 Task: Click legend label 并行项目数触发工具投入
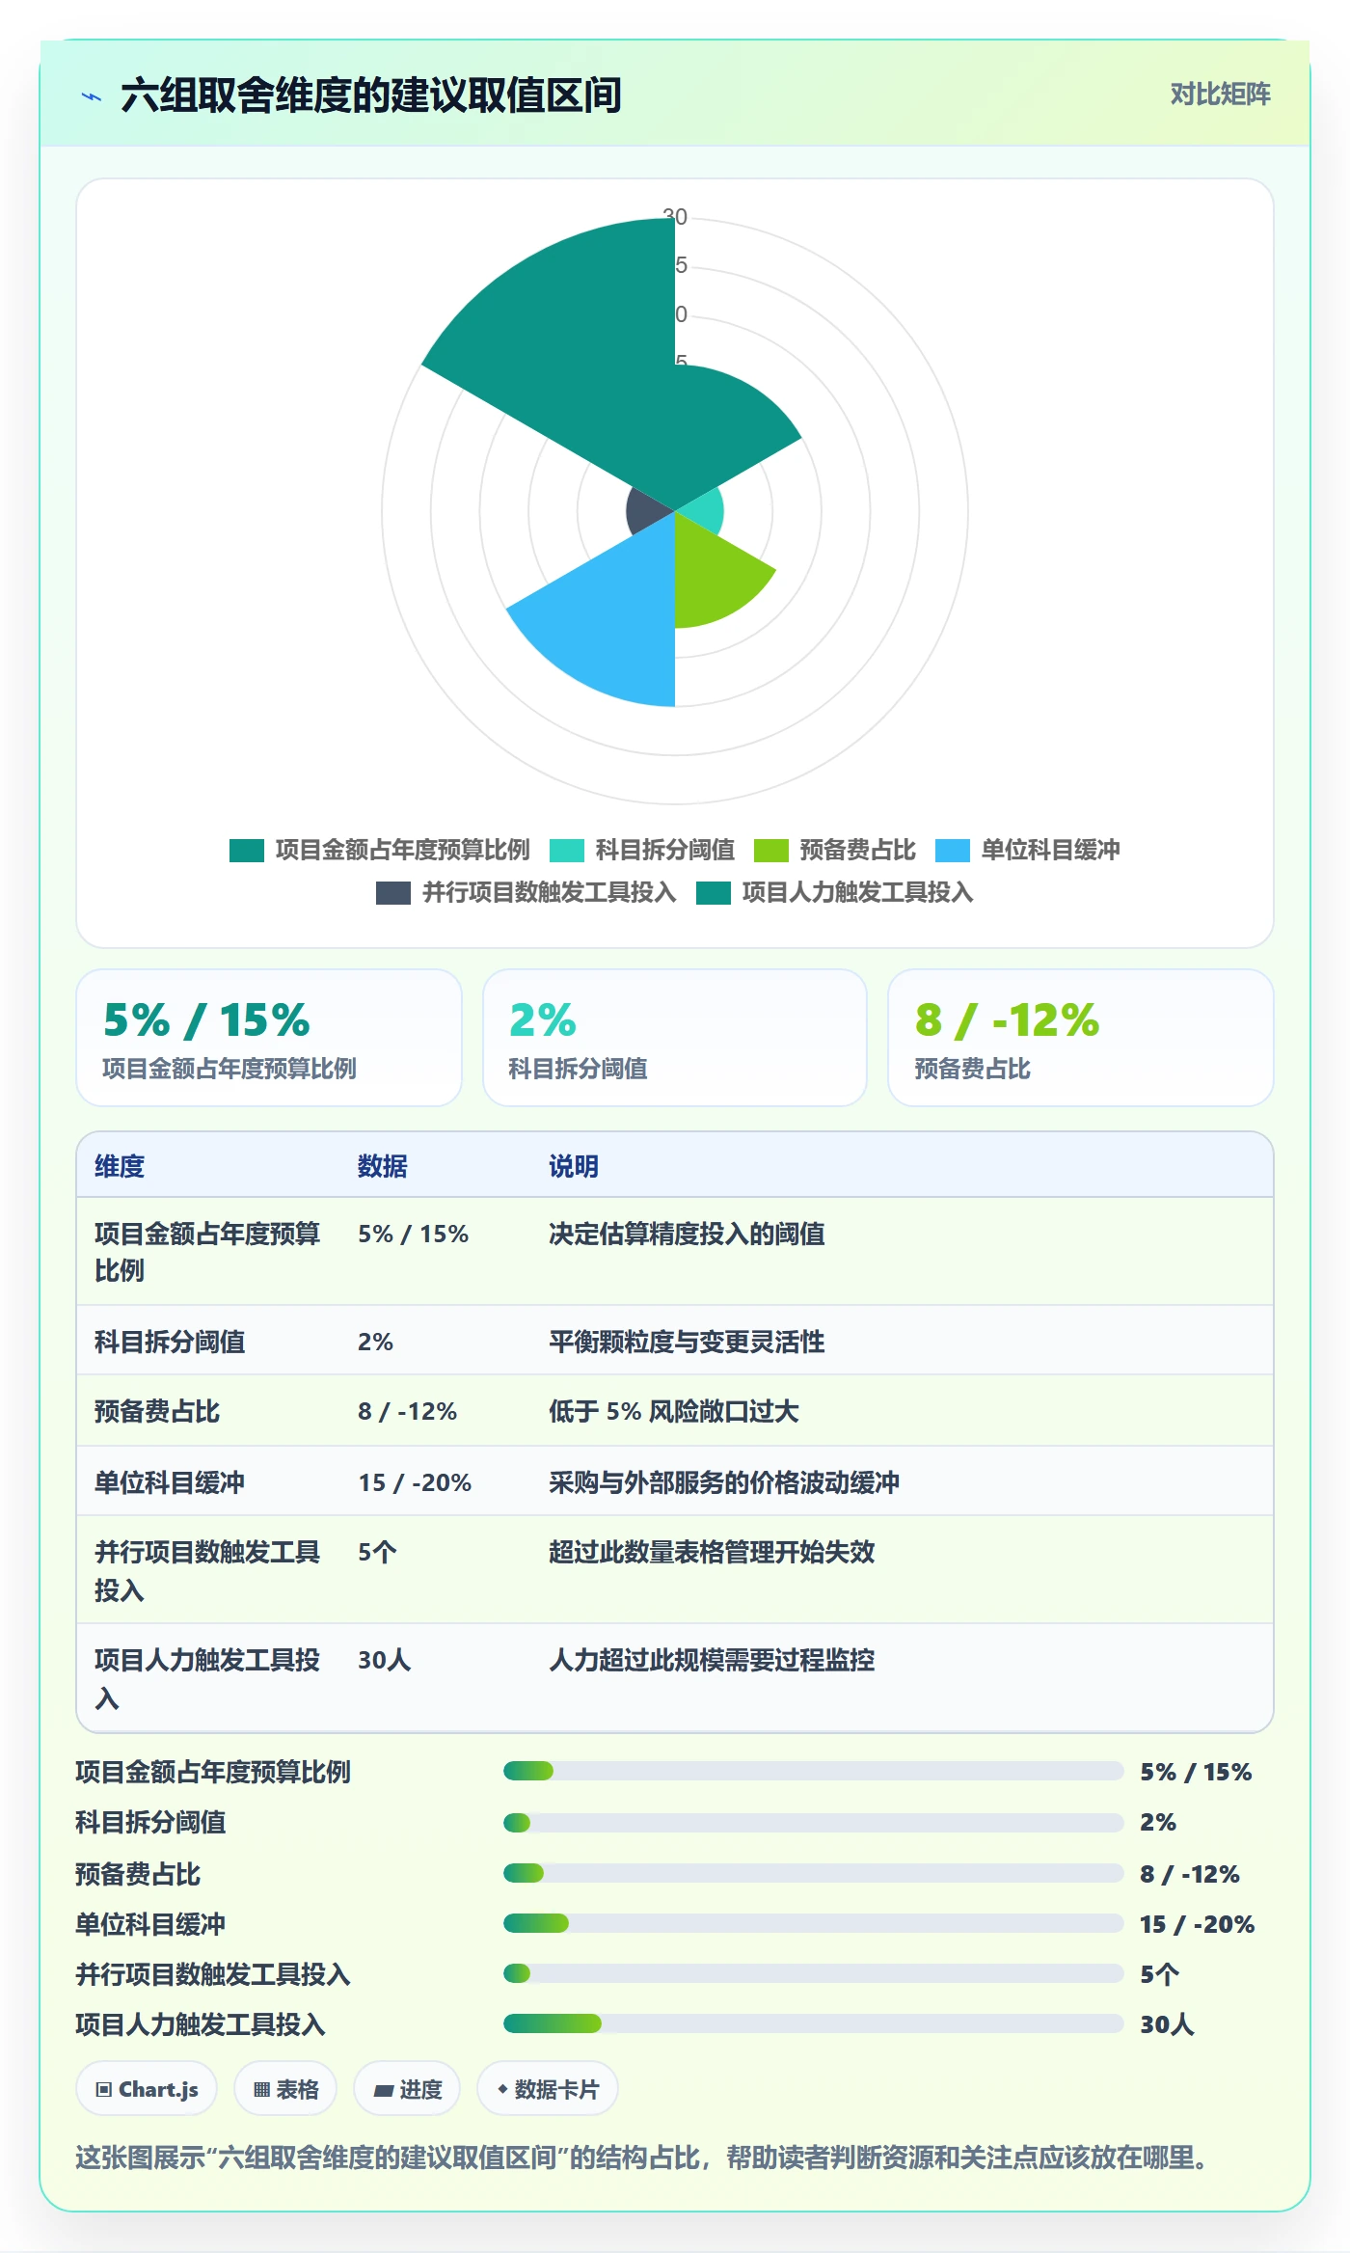(x=550, y=892)
